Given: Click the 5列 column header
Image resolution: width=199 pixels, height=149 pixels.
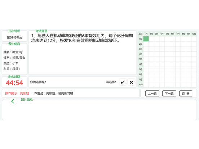Looking at the screenshot, I should pyautogui.click(x=167, y=34).
